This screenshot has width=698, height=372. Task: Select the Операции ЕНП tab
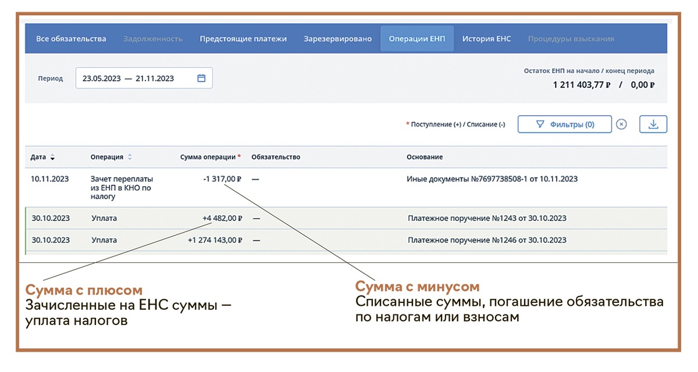(x=416, y=39)
